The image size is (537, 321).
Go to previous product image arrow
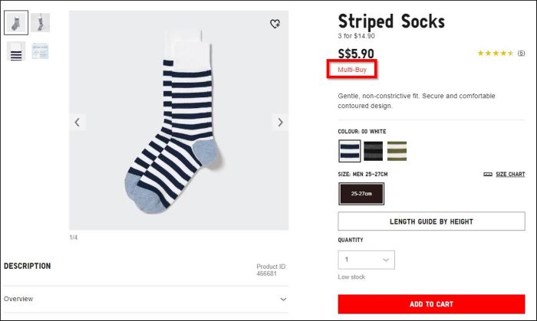tap(77, 122)
